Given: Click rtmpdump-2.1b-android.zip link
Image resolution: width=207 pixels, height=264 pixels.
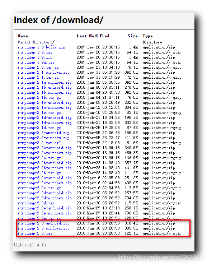Looking at the screenshot, I should point(44,87).
